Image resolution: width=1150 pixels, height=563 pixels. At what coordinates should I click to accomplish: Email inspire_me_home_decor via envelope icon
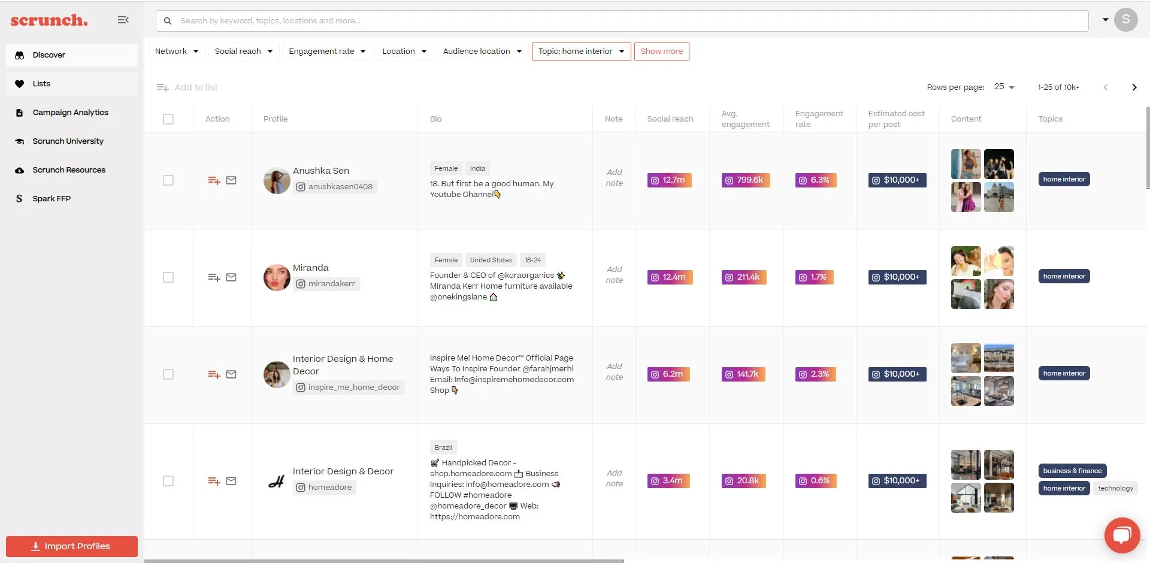coord(231,374)
